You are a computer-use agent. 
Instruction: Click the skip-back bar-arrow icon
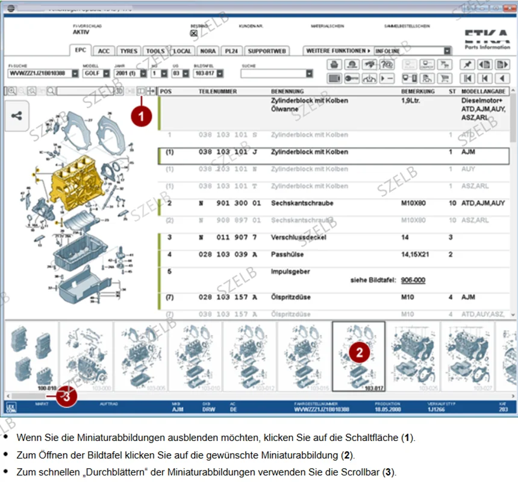485,78
